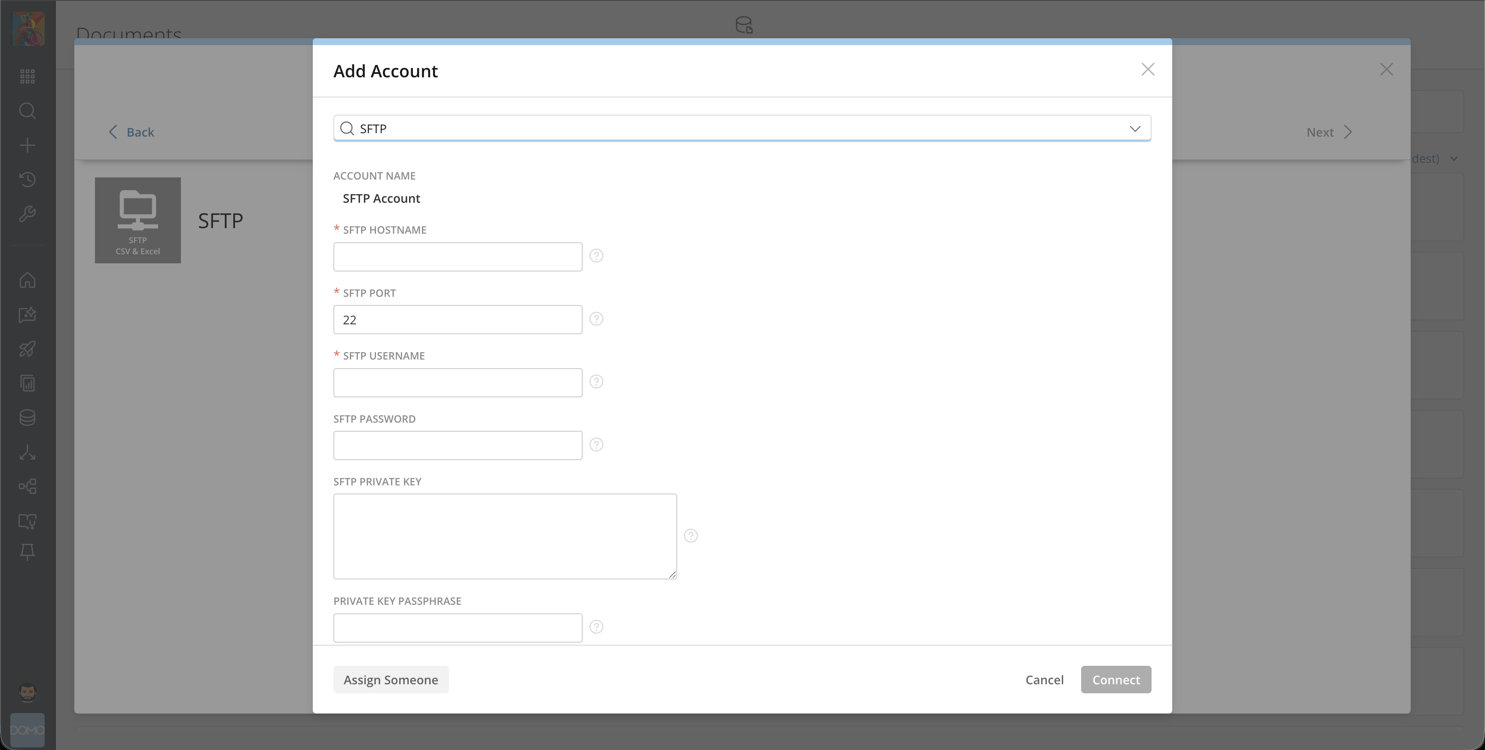This screenshot has height=750, width=1485.
Task: Click the locked dataset icon in header
Action: [744, 25]
